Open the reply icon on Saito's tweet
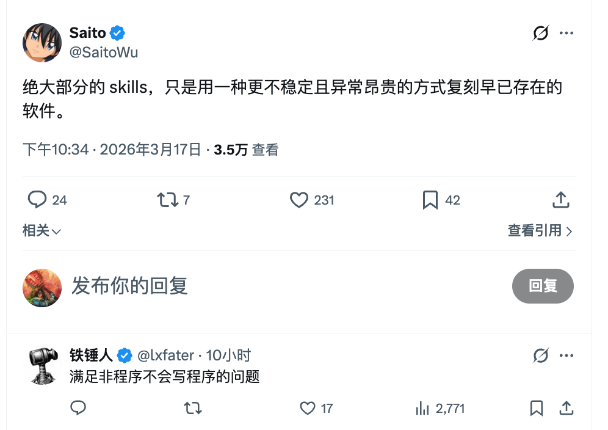This screenshot has height=430, width=608. point(38,200)
